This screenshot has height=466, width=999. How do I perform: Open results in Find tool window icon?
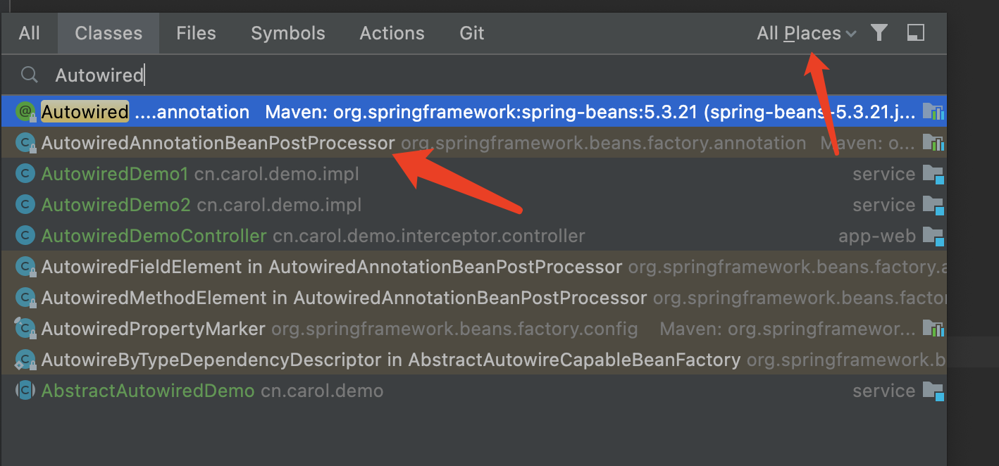pyautogui.click(x=915, y=33)
